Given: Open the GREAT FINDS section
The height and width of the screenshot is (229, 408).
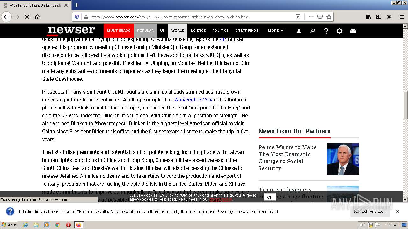Looking at the screenshot, I should tap(247, 31).
